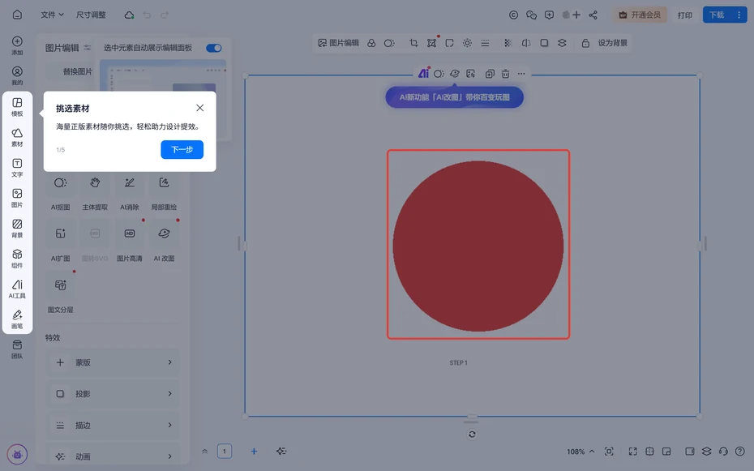The width and height of the screenshot is (754, 471).
Task: Click 尺寸调整 in the top menu
Action: tap(91, 15)
